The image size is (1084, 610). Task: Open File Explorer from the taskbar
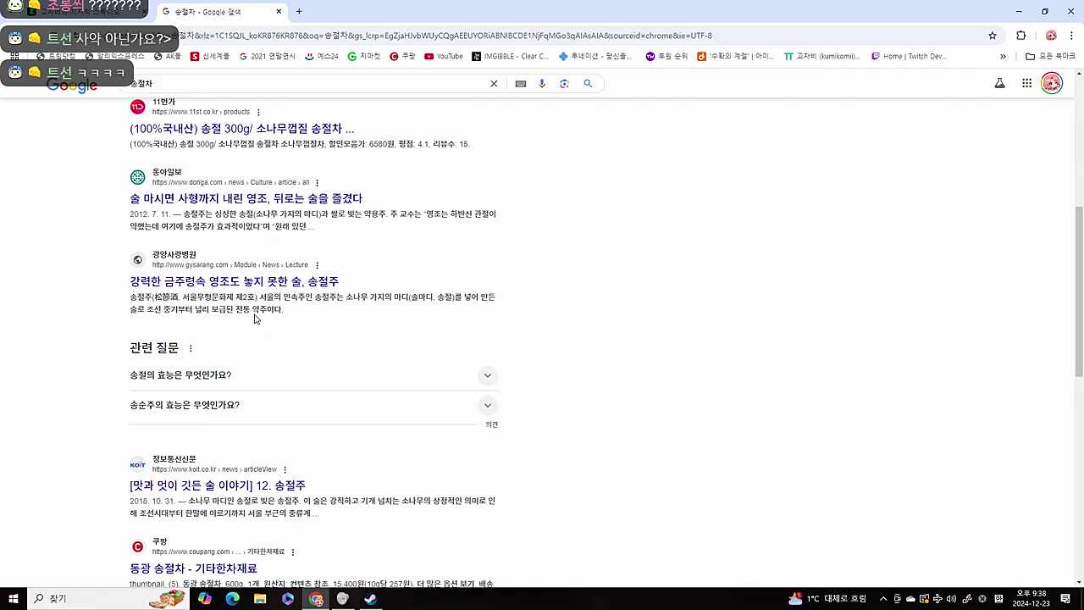click(260, 599)
